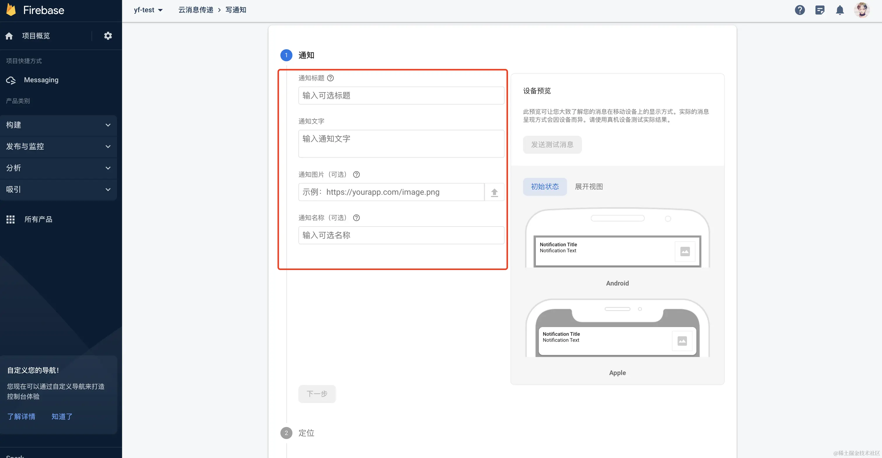The height and width of the screenshot is (458, 882).
Task: Open notifications bell icon
Action: tap(839, 10)
